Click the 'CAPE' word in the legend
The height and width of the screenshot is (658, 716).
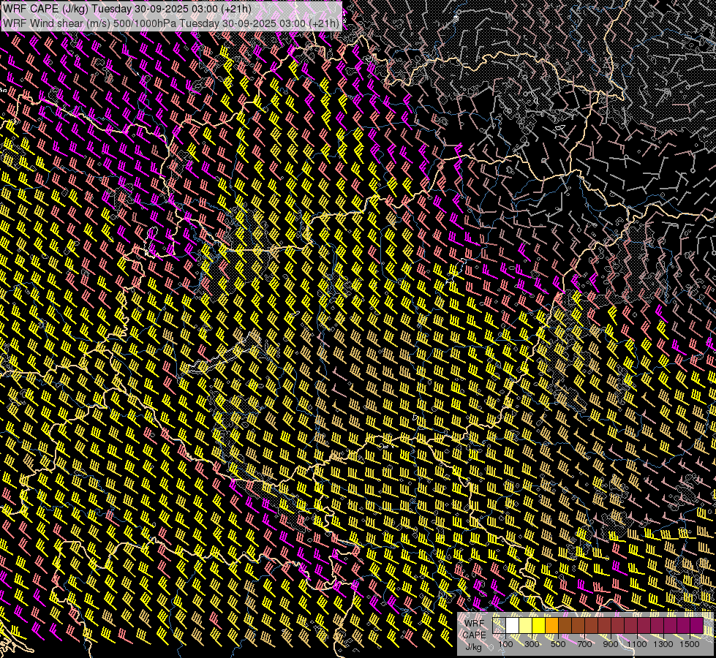coord(474,635)
